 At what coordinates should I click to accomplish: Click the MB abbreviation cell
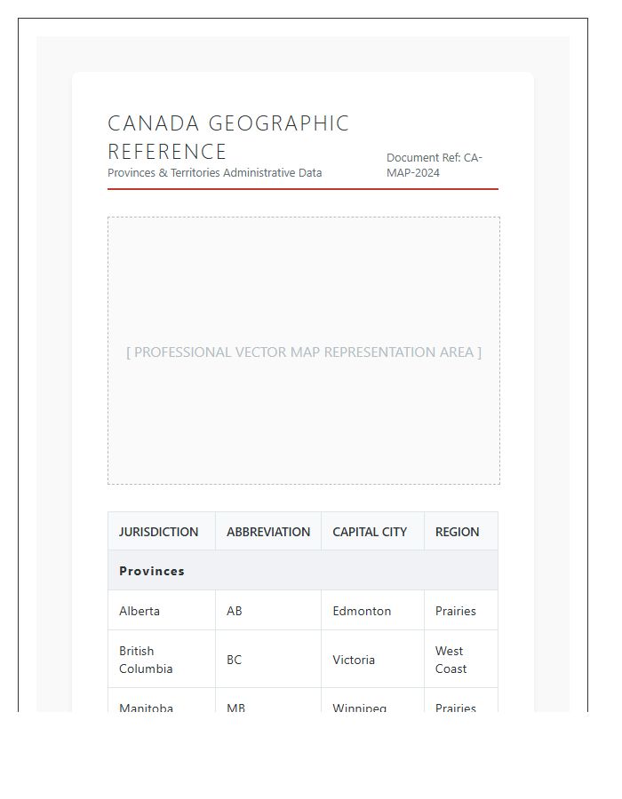[268, 700]
